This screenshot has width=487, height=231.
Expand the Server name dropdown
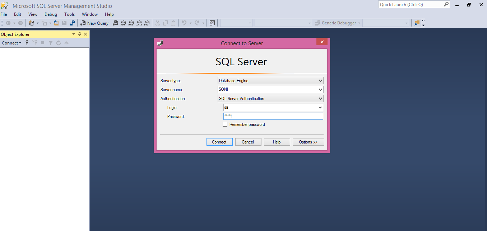point(321,89)
